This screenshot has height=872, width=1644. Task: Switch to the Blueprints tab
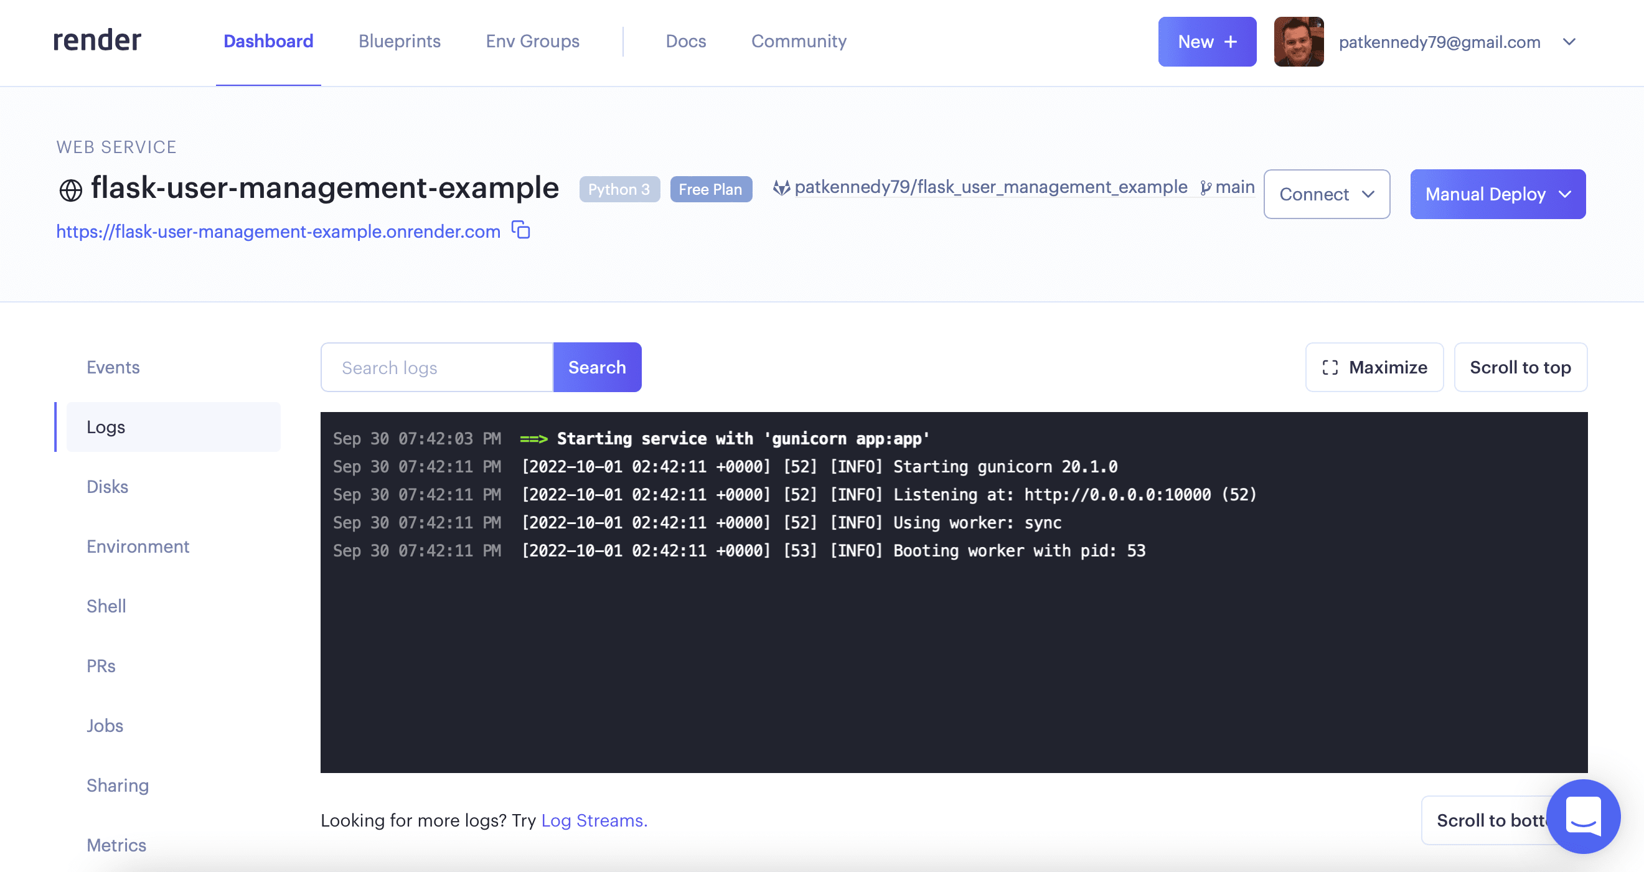point(400,41)
